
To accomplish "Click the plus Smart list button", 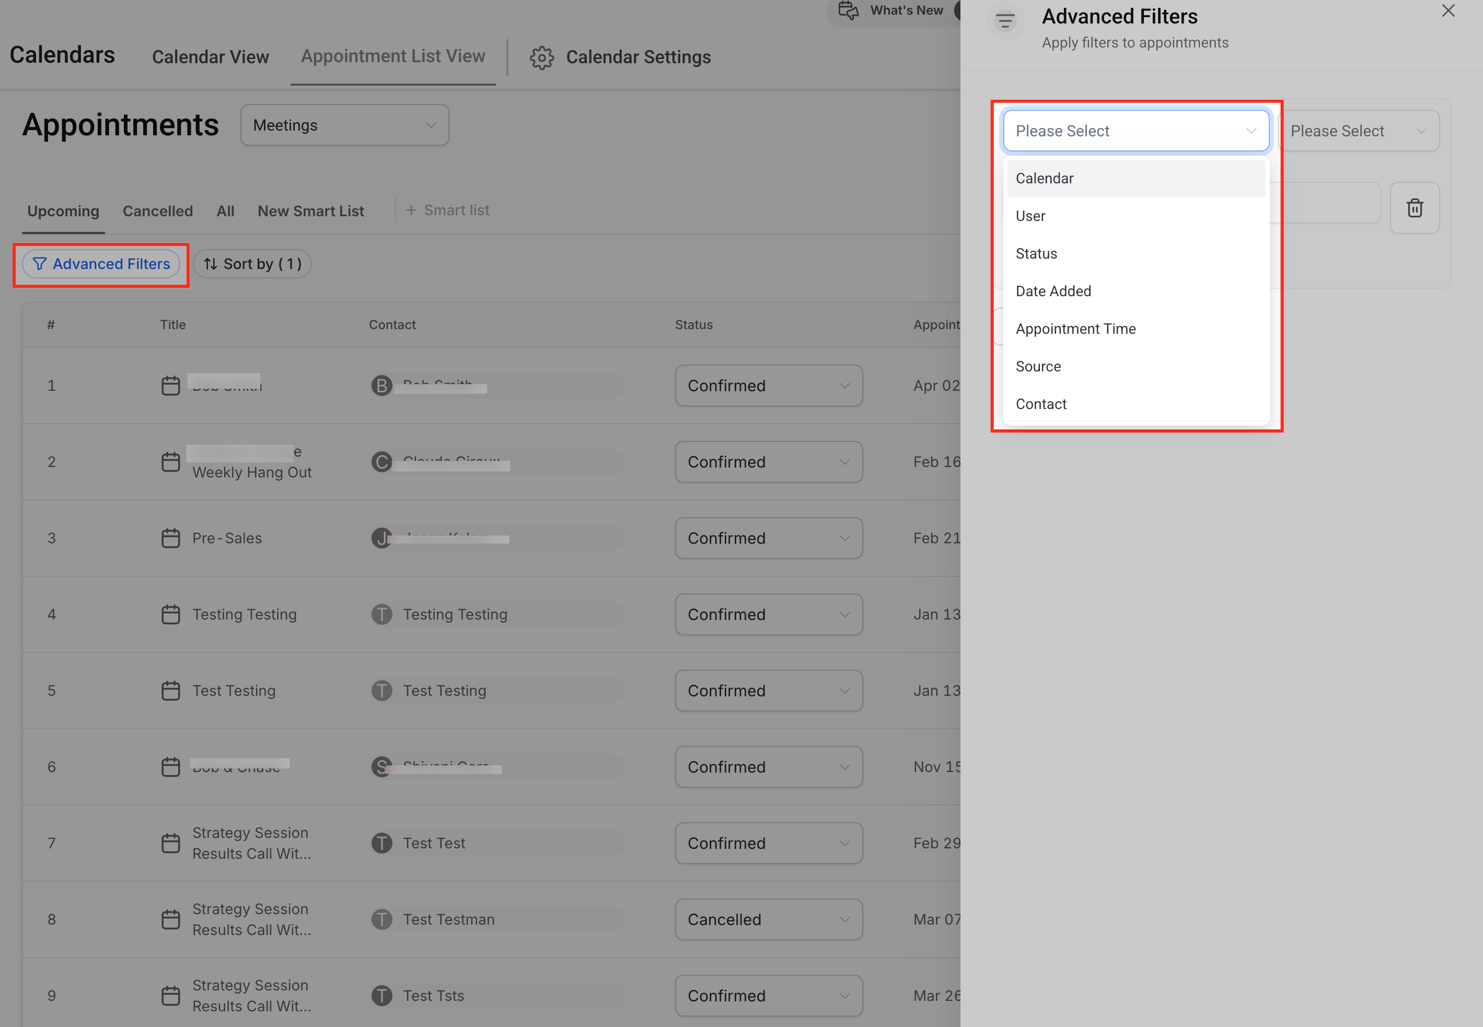I will click(447, 211).
